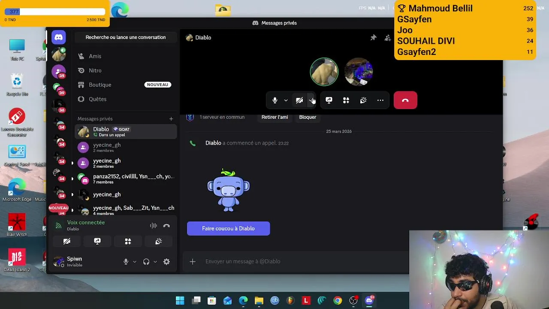
Task: Open voice connection signal details icon
Action: [x=59, y=226]
